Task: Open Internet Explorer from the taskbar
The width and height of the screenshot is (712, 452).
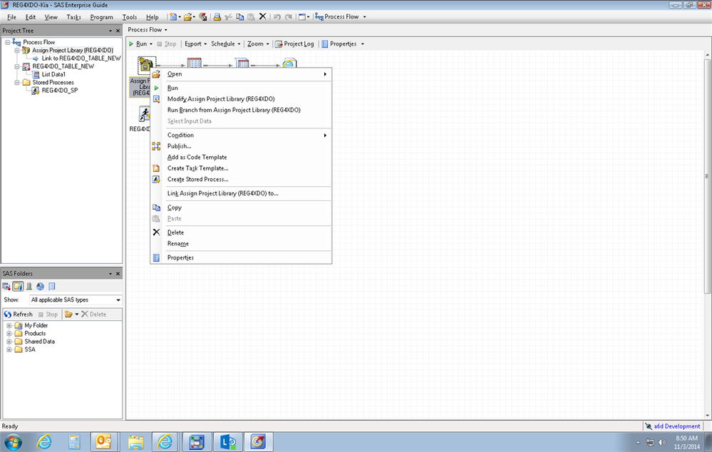Action: (x=44, y=441)
